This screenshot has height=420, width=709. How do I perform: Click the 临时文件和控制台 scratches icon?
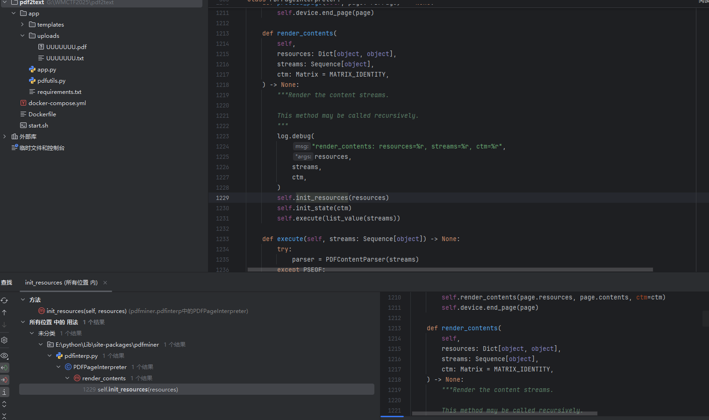pyautogui.click(x=14, y=148)
